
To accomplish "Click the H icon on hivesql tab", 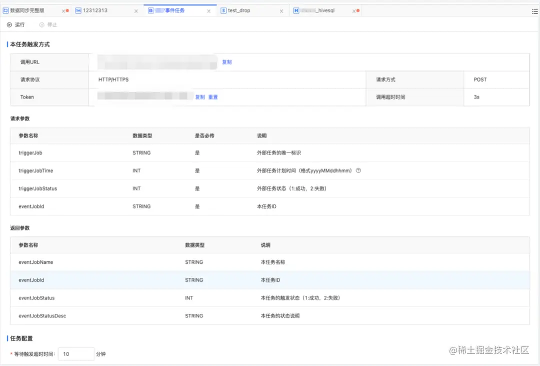I will click(x=296, y=11).
